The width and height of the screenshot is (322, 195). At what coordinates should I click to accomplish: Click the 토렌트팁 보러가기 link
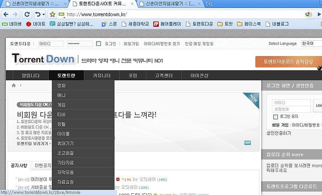pos(33,144)
